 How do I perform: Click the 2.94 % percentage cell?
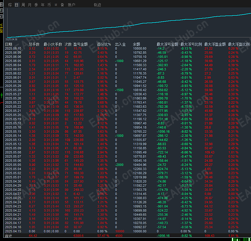click(102, 152)
